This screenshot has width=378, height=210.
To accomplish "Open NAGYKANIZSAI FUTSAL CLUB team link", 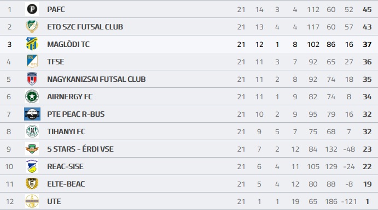I will click(x=96, y=79).
